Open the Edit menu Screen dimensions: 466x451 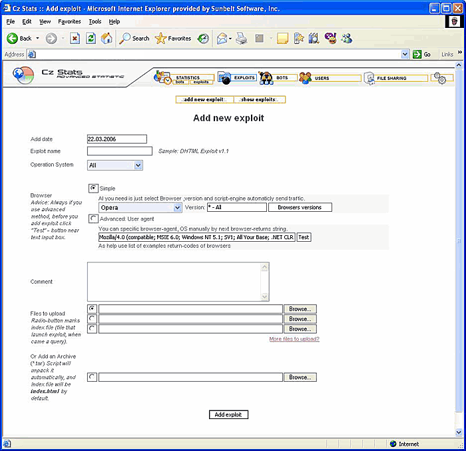click(x=27, y=21)
